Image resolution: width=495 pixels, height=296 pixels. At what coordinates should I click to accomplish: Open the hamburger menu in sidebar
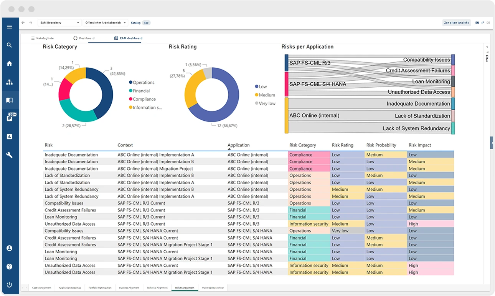click(x=10, y=27)
